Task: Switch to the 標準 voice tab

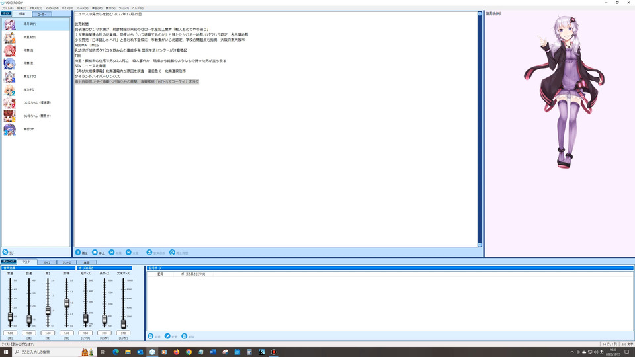Action: point(22,14)
